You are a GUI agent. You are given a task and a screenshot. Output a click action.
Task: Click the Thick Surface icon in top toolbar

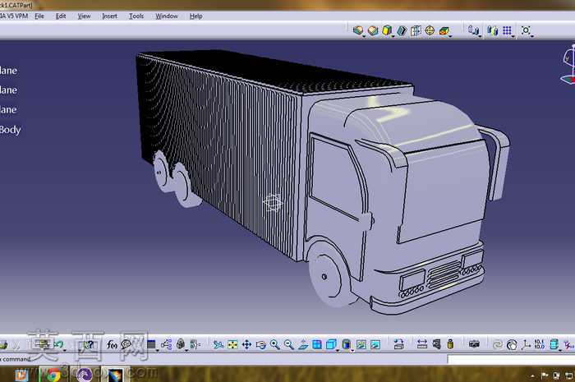[373, 30]
